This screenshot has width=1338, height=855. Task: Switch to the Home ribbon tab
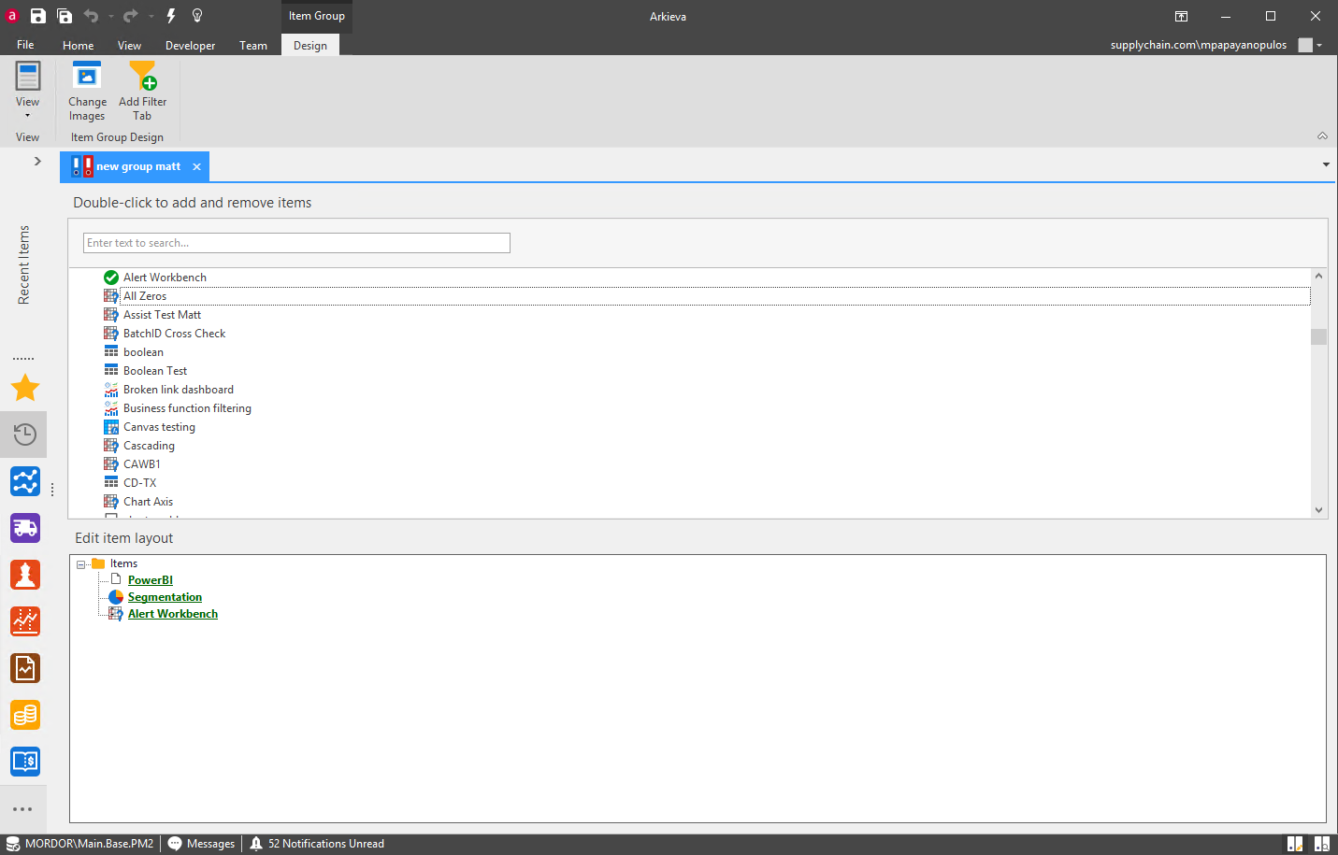79,45
